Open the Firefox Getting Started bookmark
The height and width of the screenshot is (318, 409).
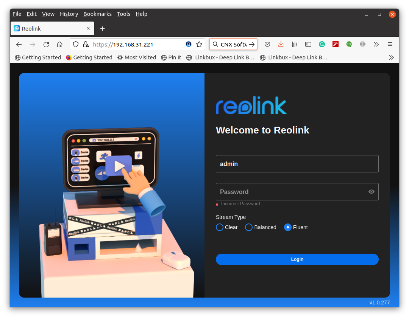pos(89,57)
